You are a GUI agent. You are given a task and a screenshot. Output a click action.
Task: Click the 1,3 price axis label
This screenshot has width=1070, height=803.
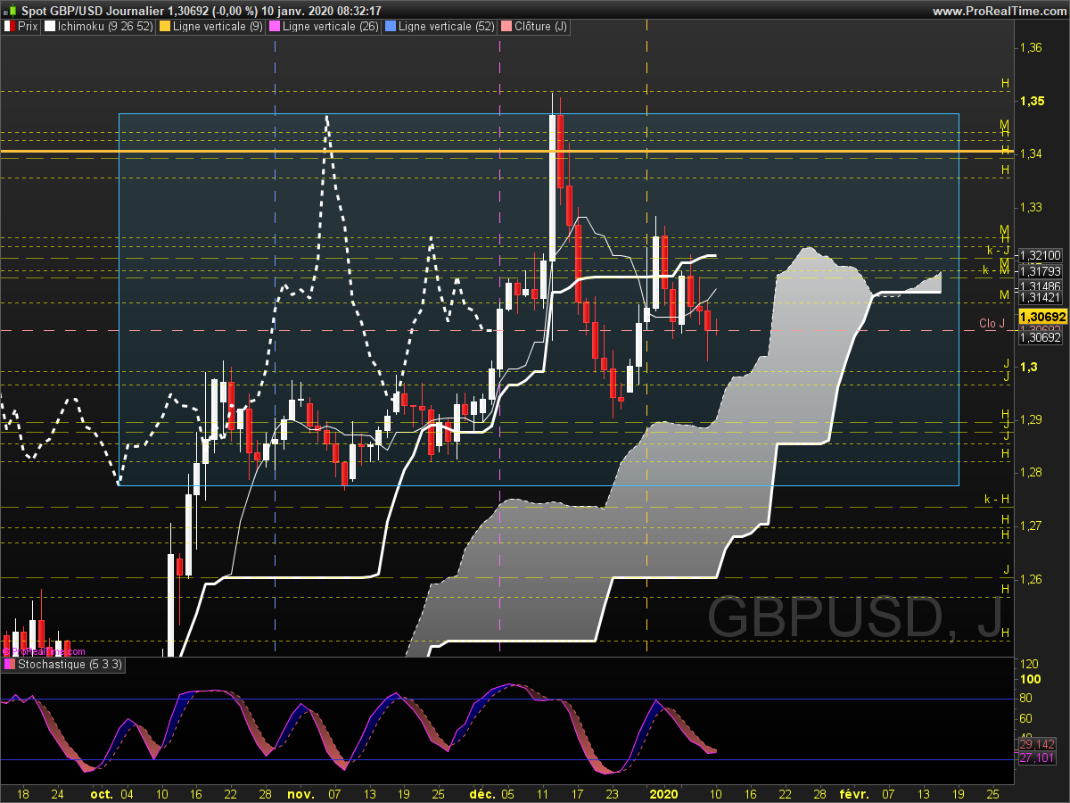click(1028, 367)
